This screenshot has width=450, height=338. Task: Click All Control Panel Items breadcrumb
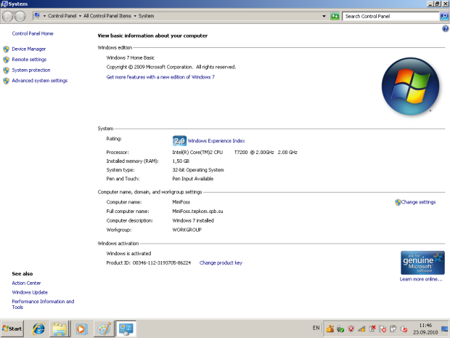(107, 16)
